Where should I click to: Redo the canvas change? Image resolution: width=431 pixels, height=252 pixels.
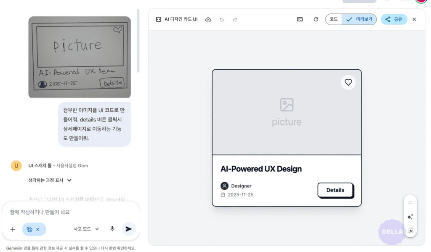point(235,19)
